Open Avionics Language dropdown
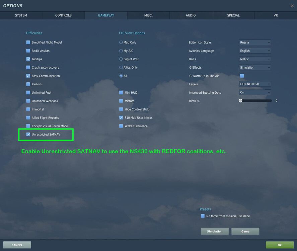 (x=255, y=51)
